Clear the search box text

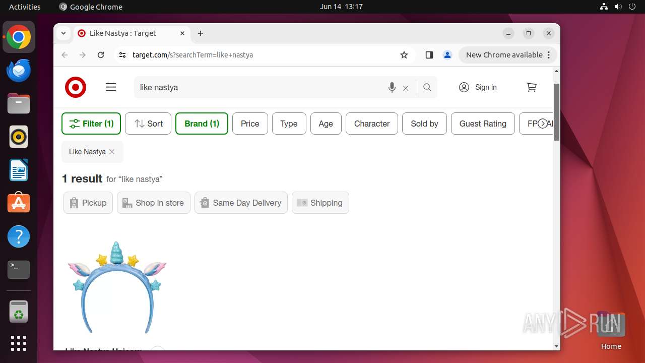(406, 88)
